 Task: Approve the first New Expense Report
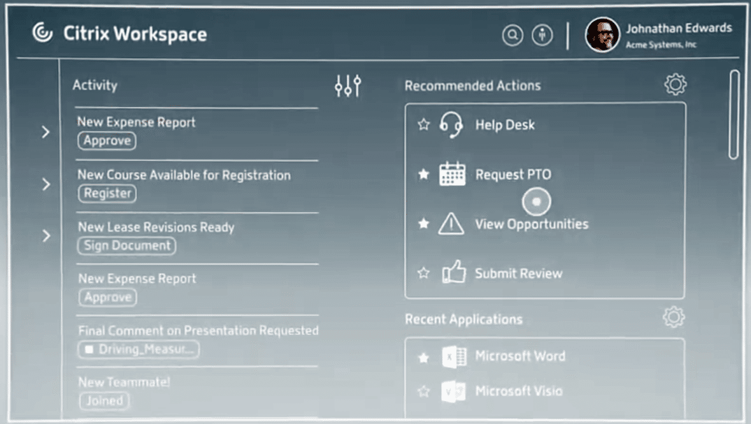(x=107, y=140)
